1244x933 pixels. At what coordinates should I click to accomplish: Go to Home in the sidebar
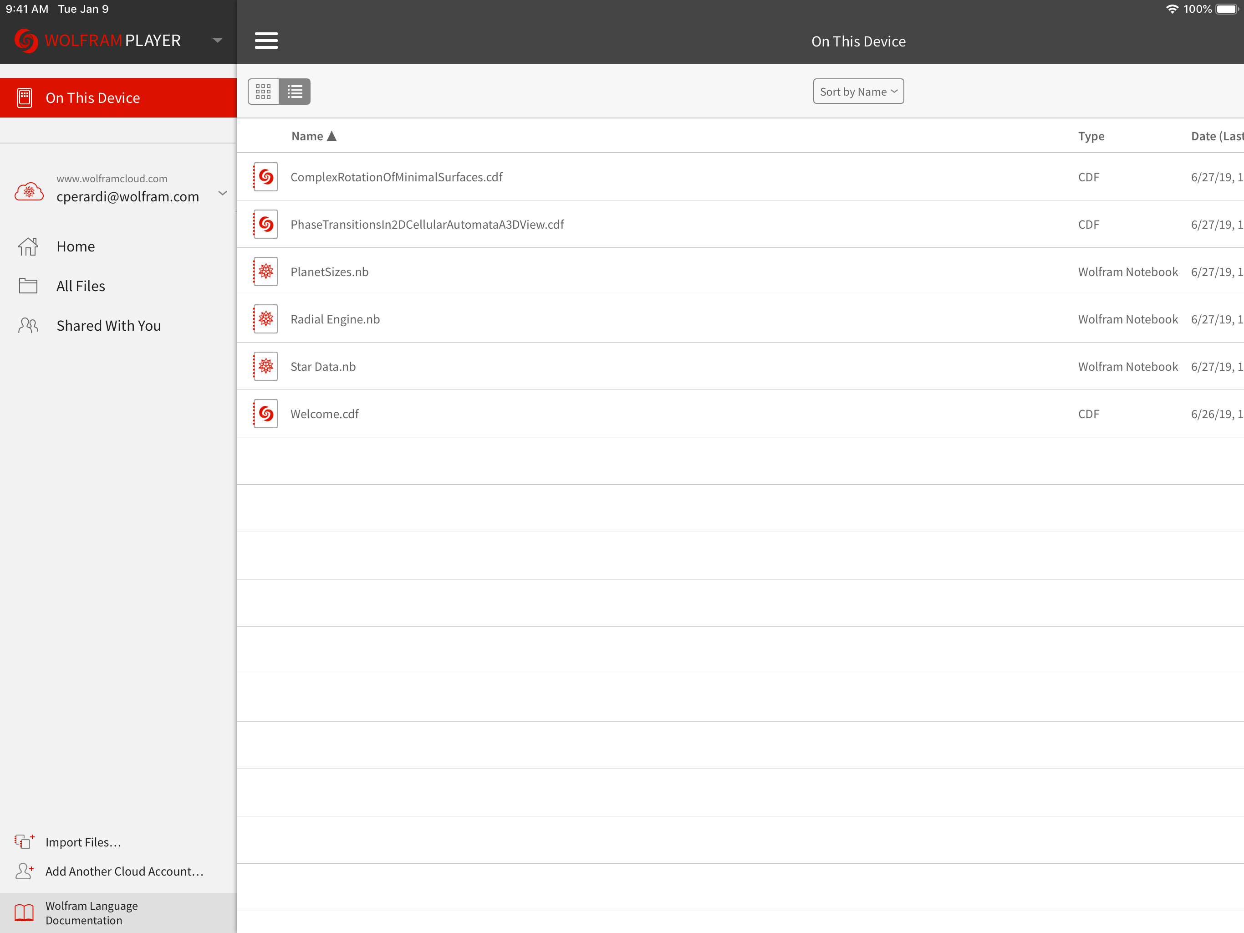tap(76, 246)
